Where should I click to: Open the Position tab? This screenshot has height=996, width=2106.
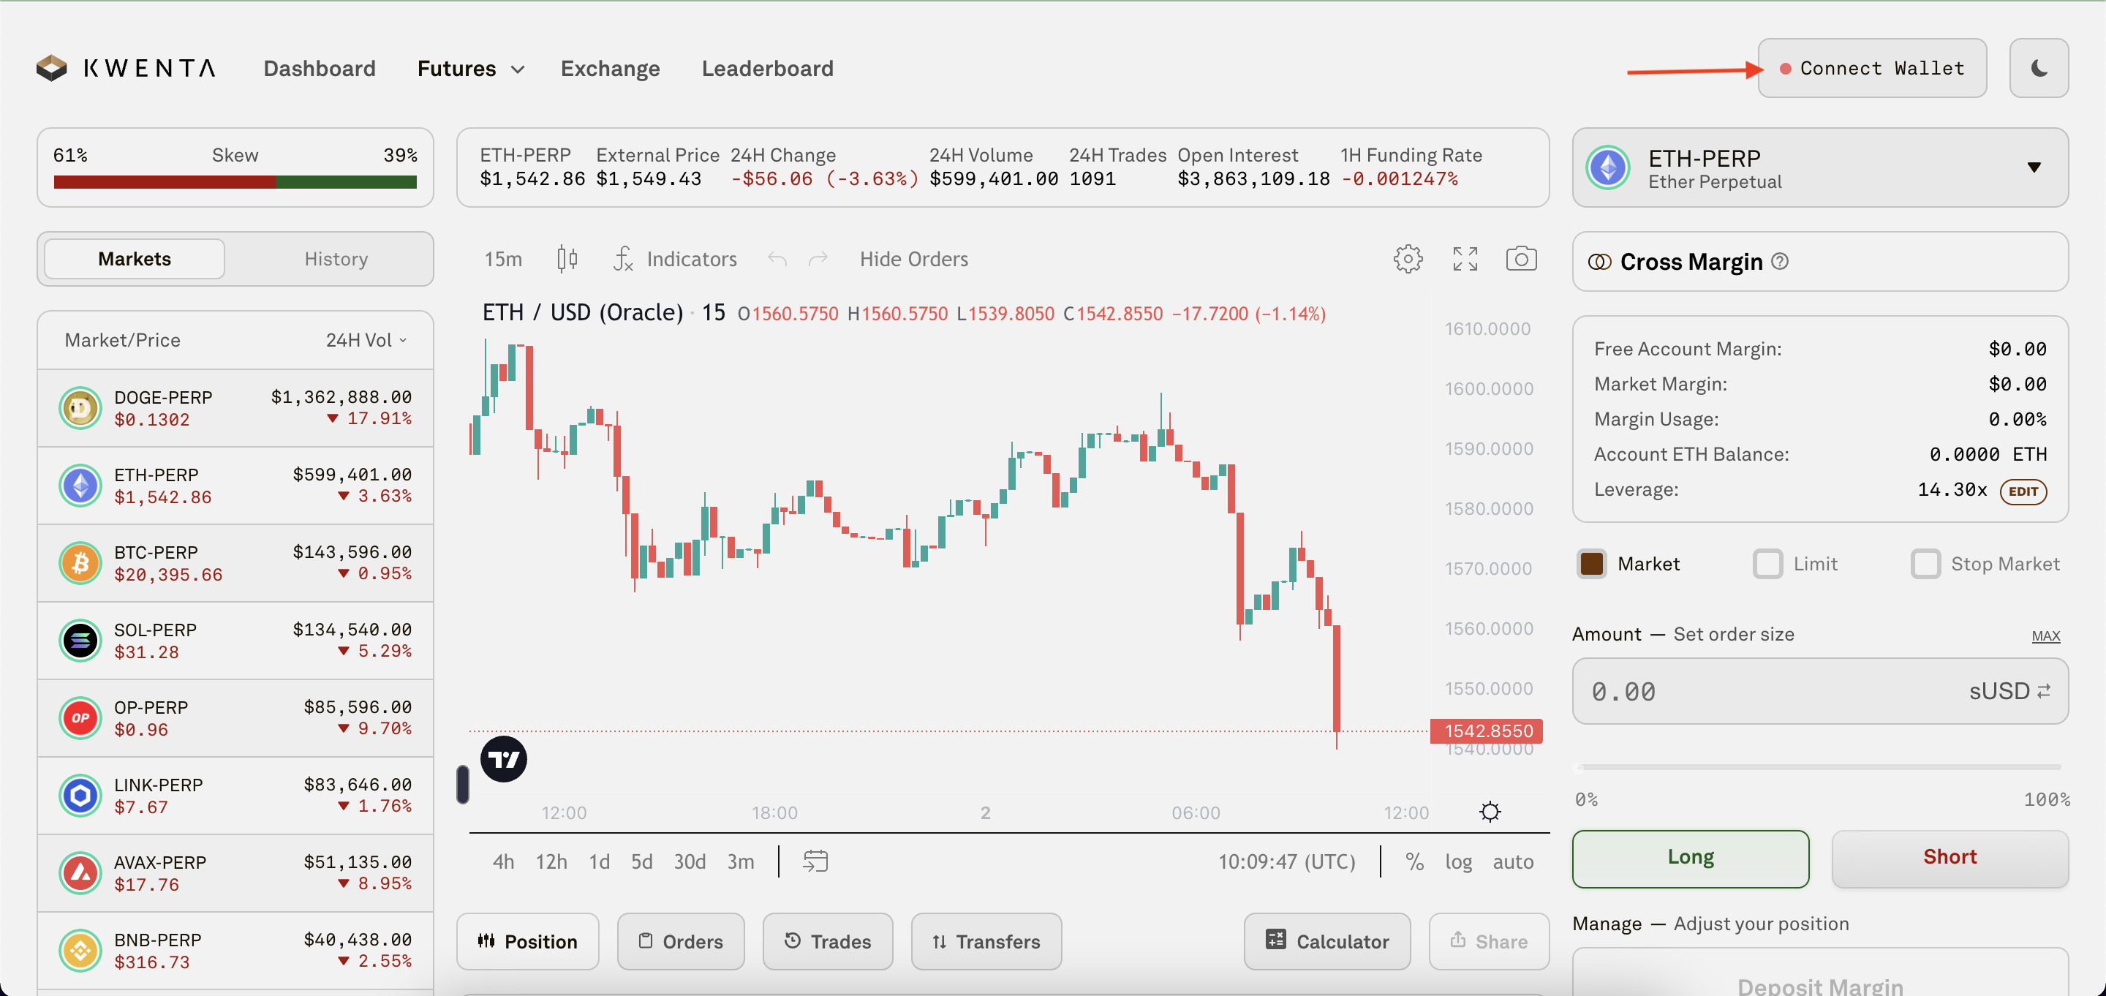[x=527, y=941]
